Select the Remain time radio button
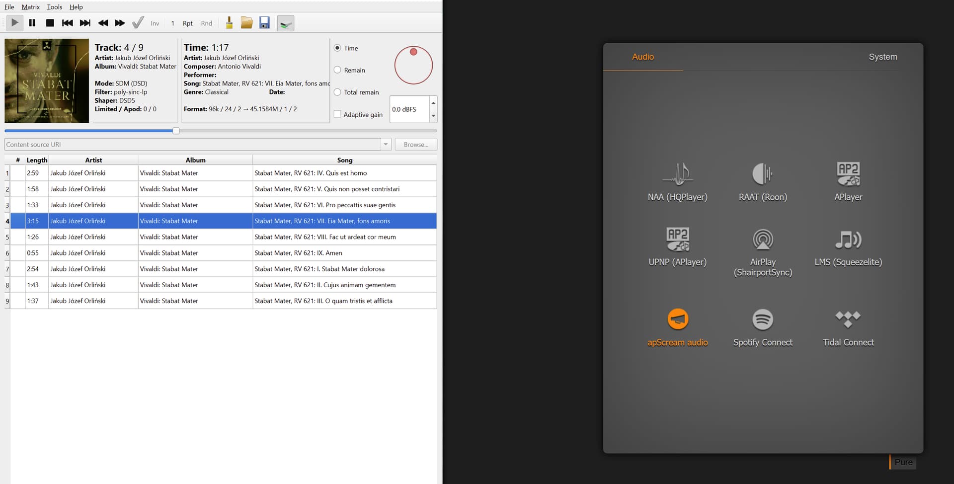 pyautogui.click(x=338, y=70)
